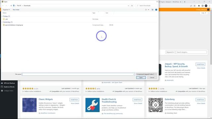View More Details for Jetpack

tap(201, 68)
